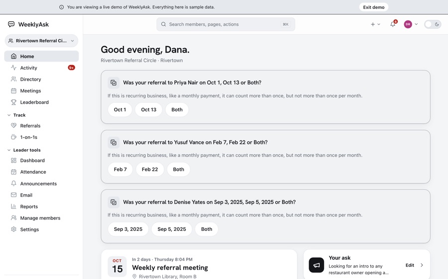The image size is (448, 279).
Task: Open the Settings page
Action: click(x=41, y=229)
